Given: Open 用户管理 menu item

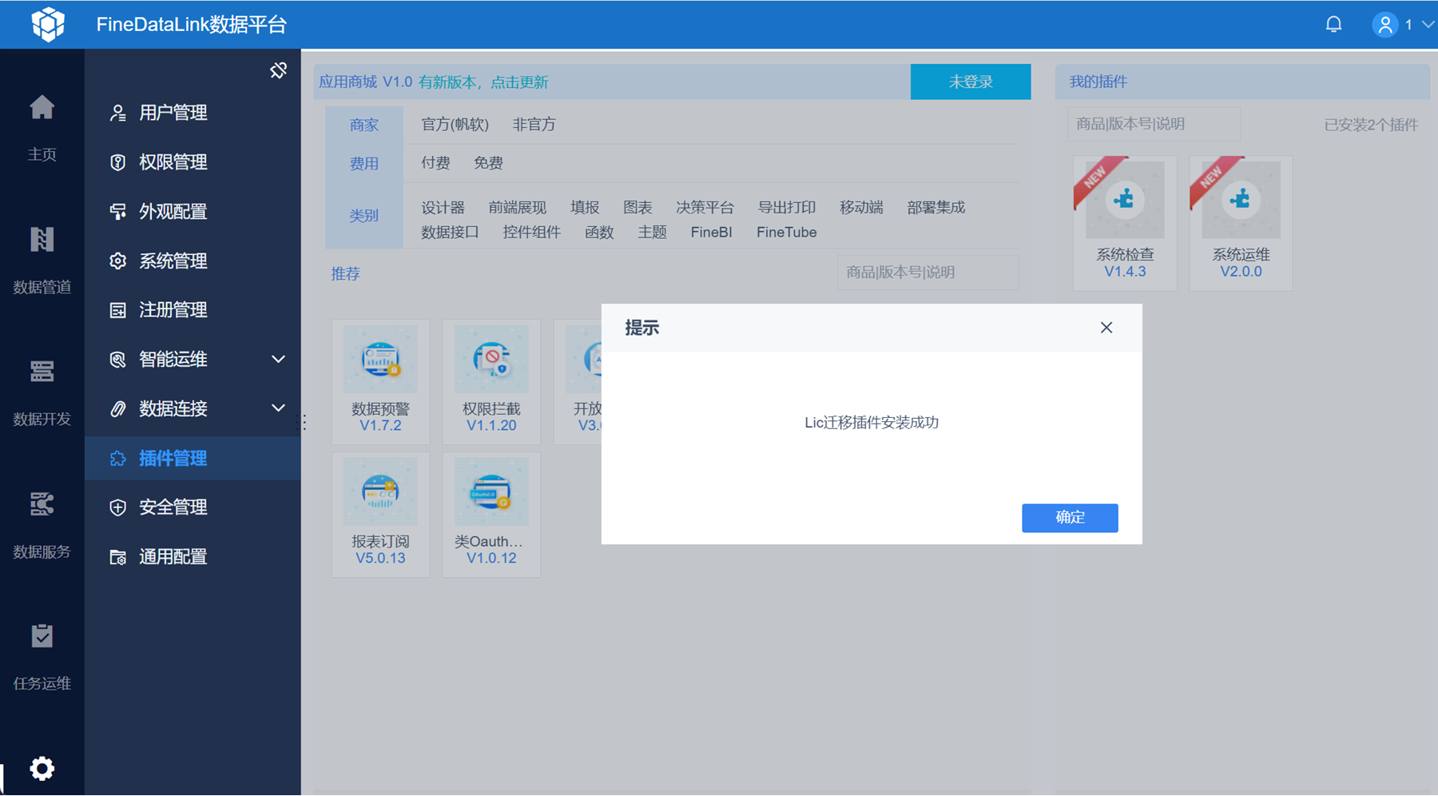Looking at the screenshot, I should click(x=193, y=113).
